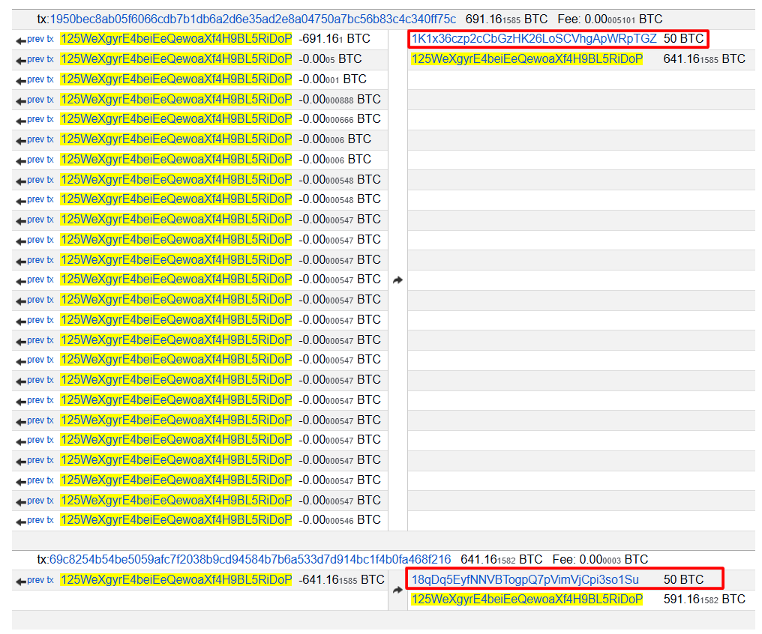
Task: Select input amount '-0.00000546 BTC'
Action: coord(340,520)
